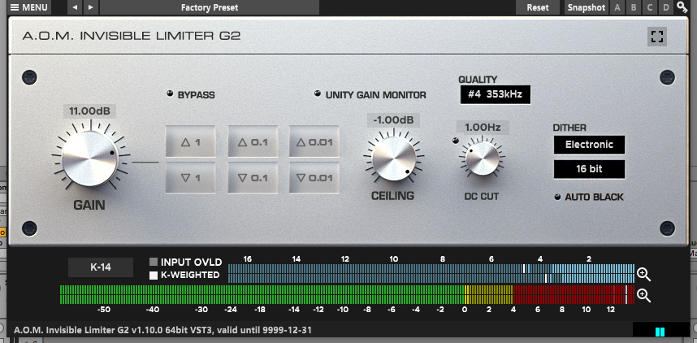Toggle the INPUT OVLD checkbox
Screen dimensions: 697x343
(154, 262)
